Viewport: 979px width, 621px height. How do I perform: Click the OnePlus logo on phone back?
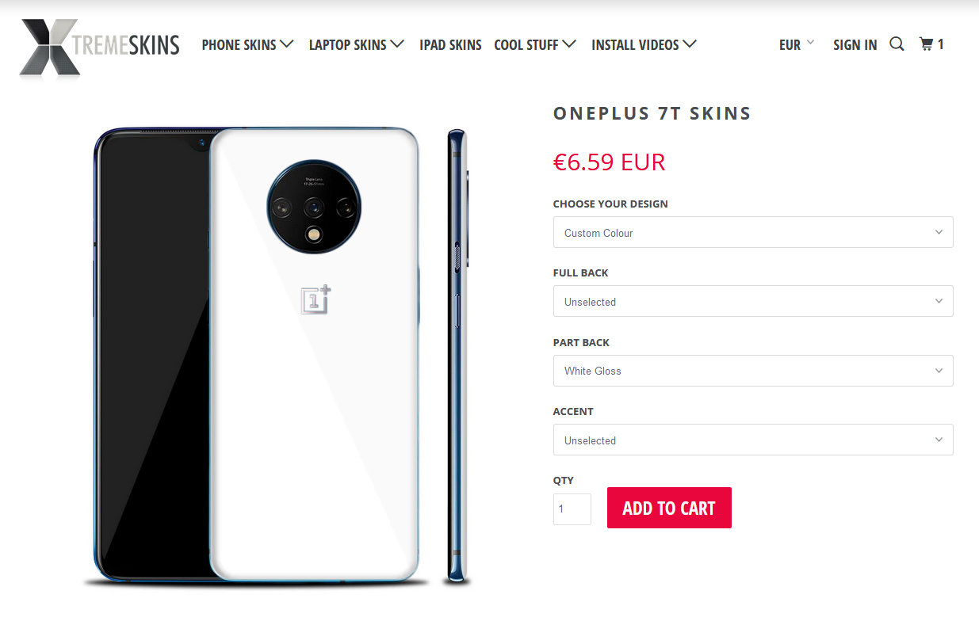pos(315,299)
